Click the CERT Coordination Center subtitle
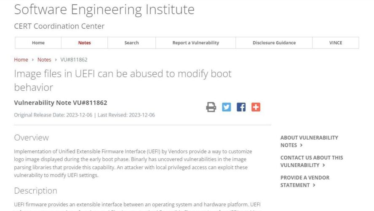 [59, 26]
